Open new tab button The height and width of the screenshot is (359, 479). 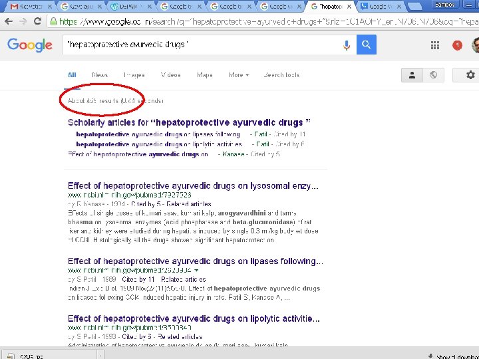pos(414,7)
